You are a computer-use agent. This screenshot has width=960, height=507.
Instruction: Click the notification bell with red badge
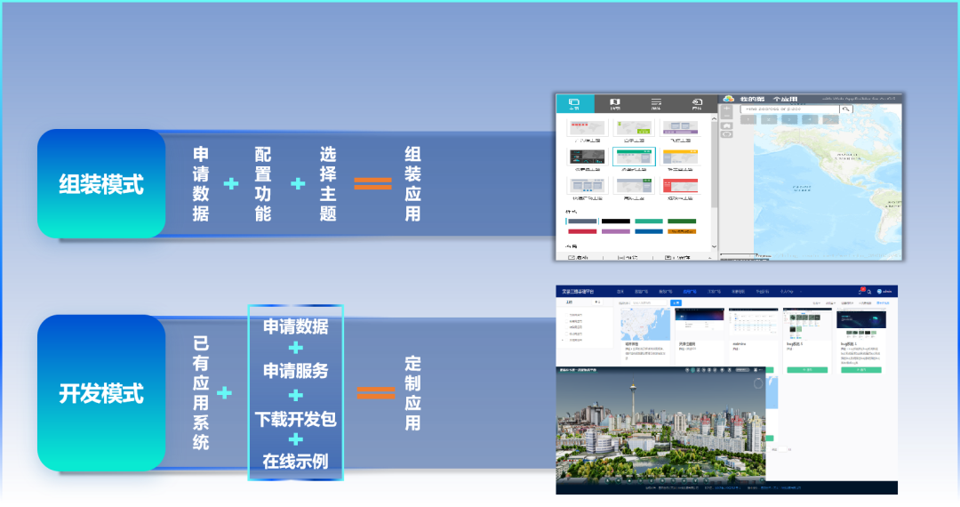860,291
